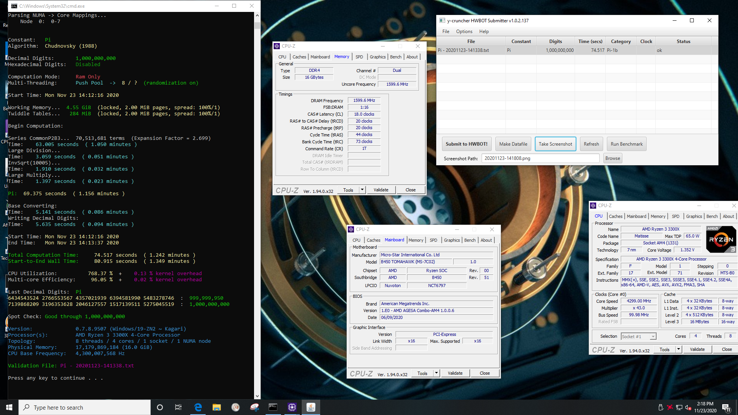
Task: Click the Java app taskbar icon
Action: [x=311, y=407]
